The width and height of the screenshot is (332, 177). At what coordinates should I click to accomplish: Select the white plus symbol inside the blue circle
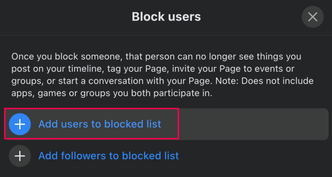[20, 124]
